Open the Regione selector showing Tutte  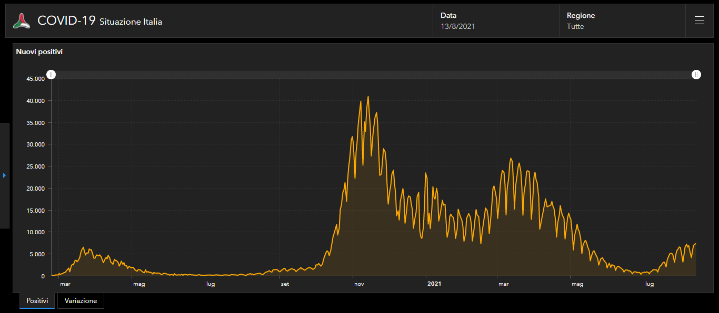pyautogui.click(x=622, y=21)
